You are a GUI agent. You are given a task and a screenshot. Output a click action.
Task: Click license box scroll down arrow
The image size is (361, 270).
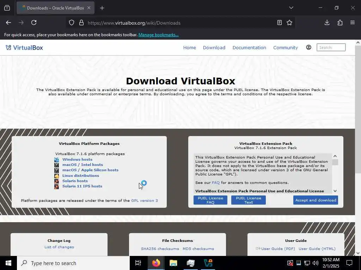pos(335,191)
